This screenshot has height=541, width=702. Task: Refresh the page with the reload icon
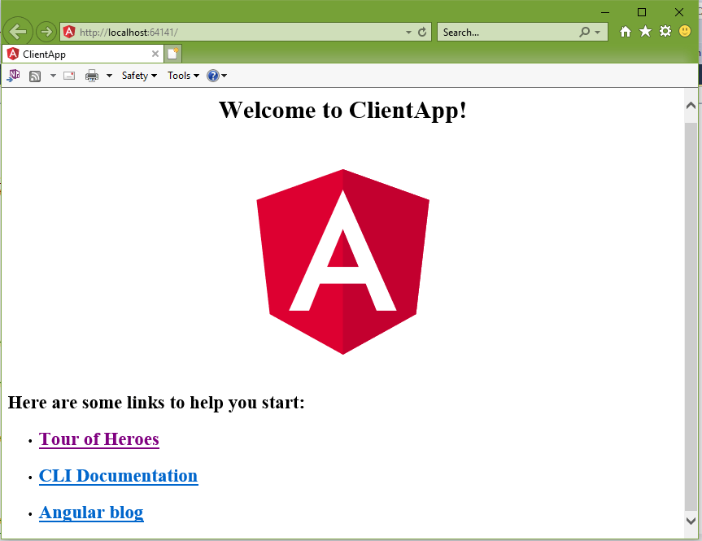(x=422, y=33)
